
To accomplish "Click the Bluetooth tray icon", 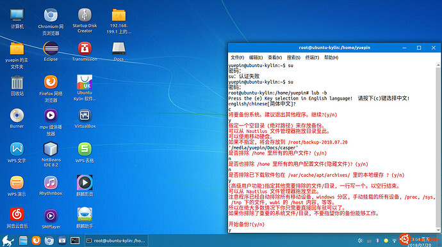I will [x=377, y=241].
